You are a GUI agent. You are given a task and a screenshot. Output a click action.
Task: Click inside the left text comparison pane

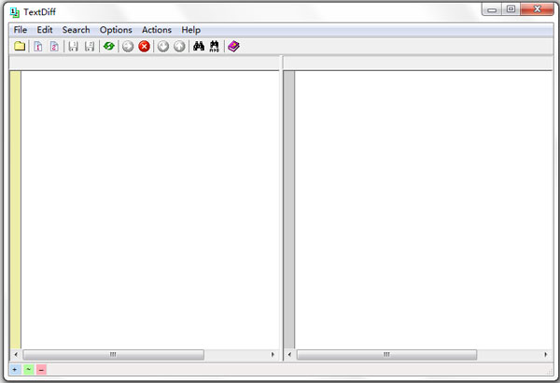(x=149, y=206)
